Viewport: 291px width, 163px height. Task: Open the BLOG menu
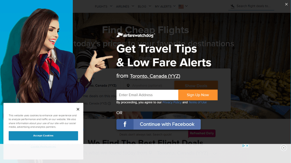pyautogui.click(x=144, y=6)
